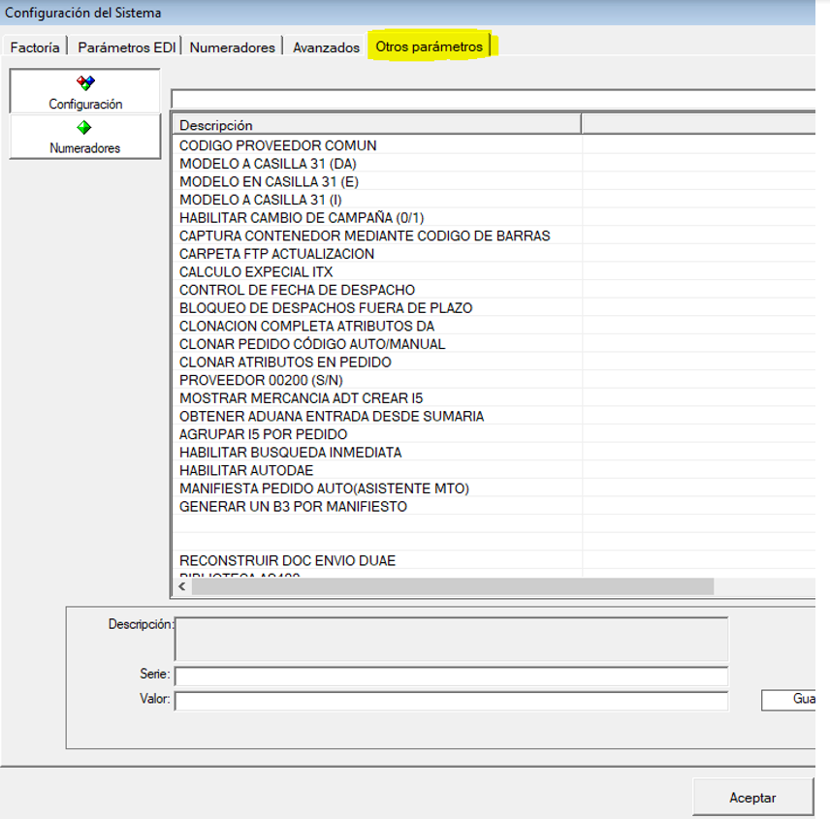The width and height of the screenshot is (830, 819).
Task: Select the Otros parámetros tab
Action: coord(429,47)
